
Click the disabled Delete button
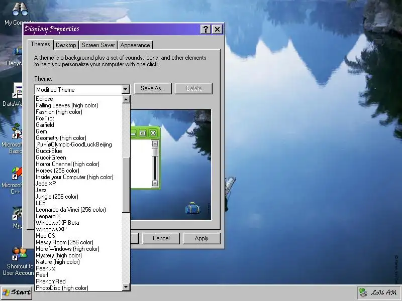coord(193,88)
